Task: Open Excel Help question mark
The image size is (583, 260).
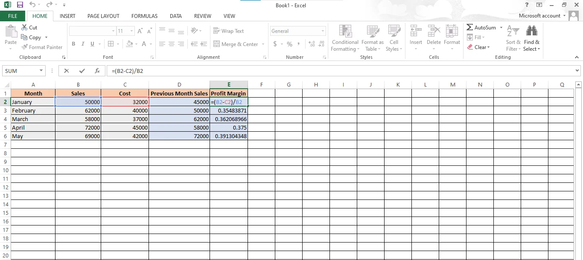Action: (x=527, y=5)
